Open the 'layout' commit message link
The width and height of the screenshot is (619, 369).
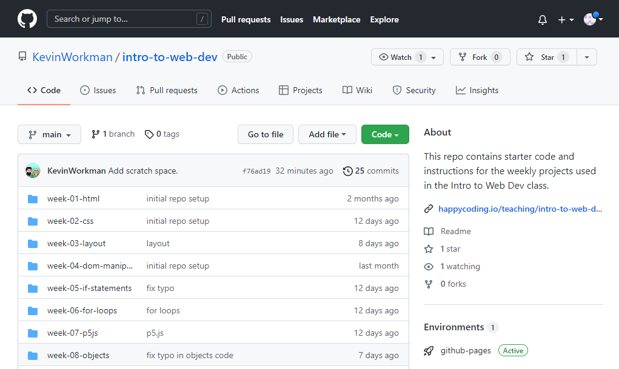pyautogui.click(x=158, y=243)
